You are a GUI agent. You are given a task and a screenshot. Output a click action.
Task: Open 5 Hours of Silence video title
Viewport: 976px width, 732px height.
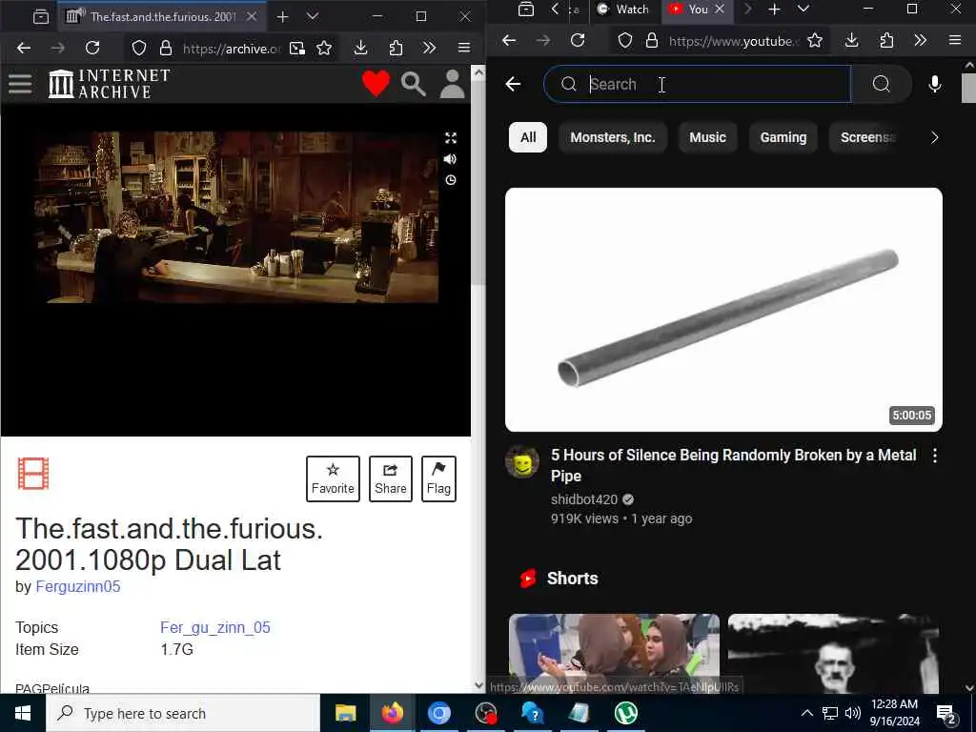(x=733, y=465)
